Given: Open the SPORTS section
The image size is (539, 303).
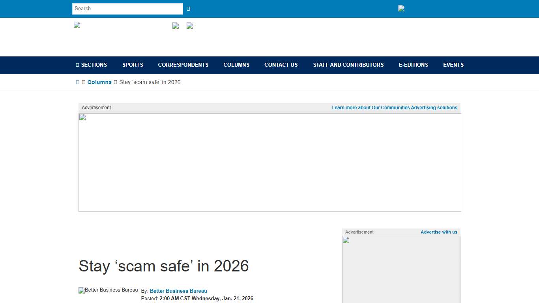Looking at the screenshot, I should [133, 65].
